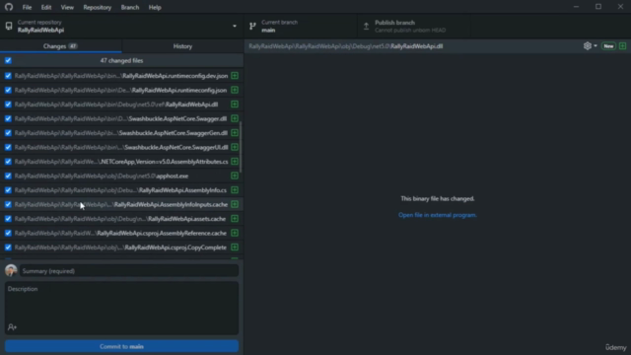Switch to the Changes tab
Viewport: 631px width, 355px height.
(61, 46)
